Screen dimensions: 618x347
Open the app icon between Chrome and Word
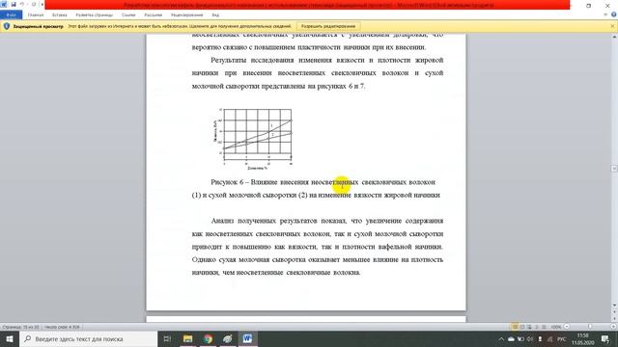pos(228,338)
